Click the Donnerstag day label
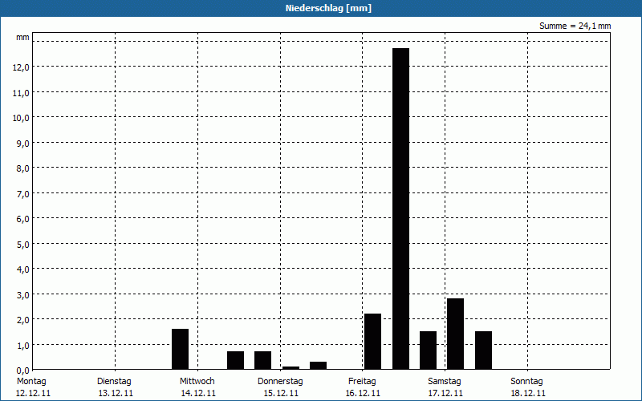Viewport: 642px width, 401px height. pos(280,382)
